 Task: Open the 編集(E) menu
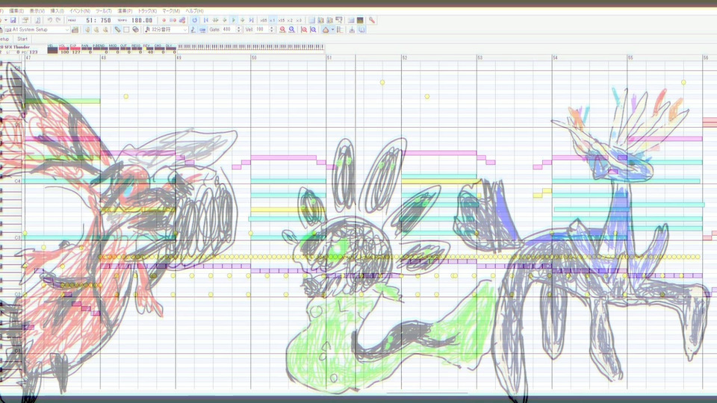[x=16, y=11]
